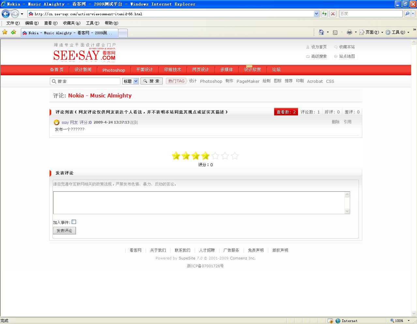Click the Stop loading red X icon
The height and width of the screenshot is (324, 417).
click(x=333, y=14)
